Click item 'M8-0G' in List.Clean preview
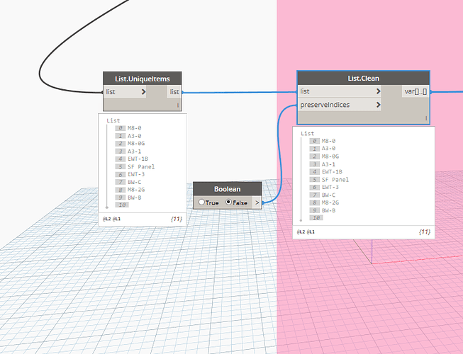This screenshot has width=463, height=354. point(330,156)
